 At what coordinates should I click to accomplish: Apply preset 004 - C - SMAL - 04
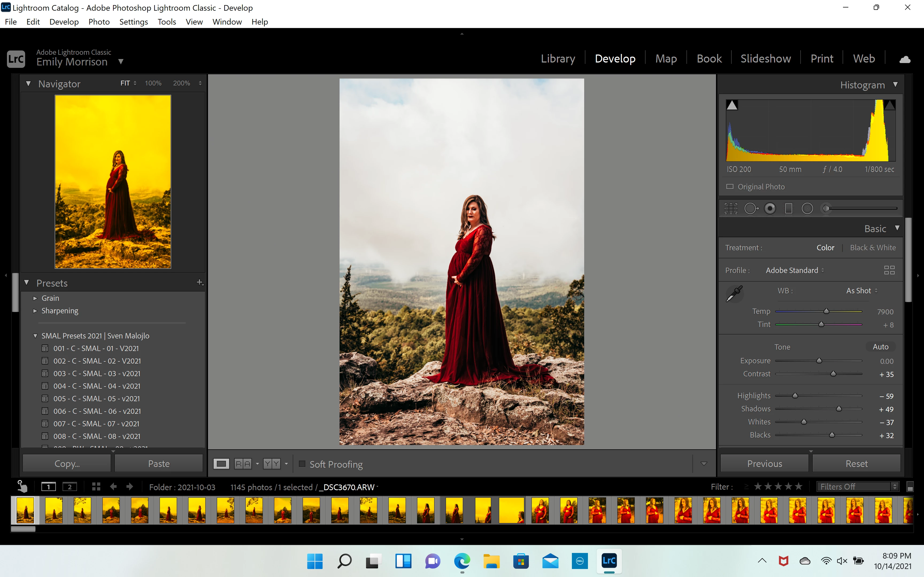pos(97,386)
